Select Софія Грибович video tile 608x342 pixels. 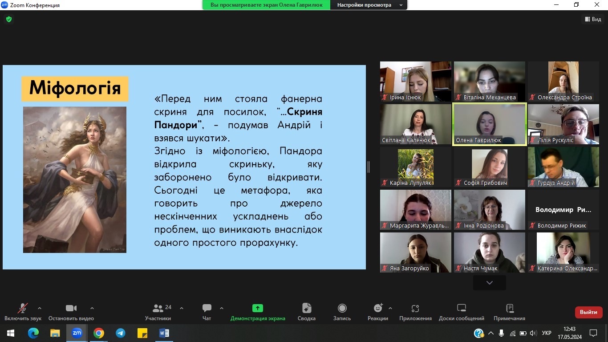point(490,167)
